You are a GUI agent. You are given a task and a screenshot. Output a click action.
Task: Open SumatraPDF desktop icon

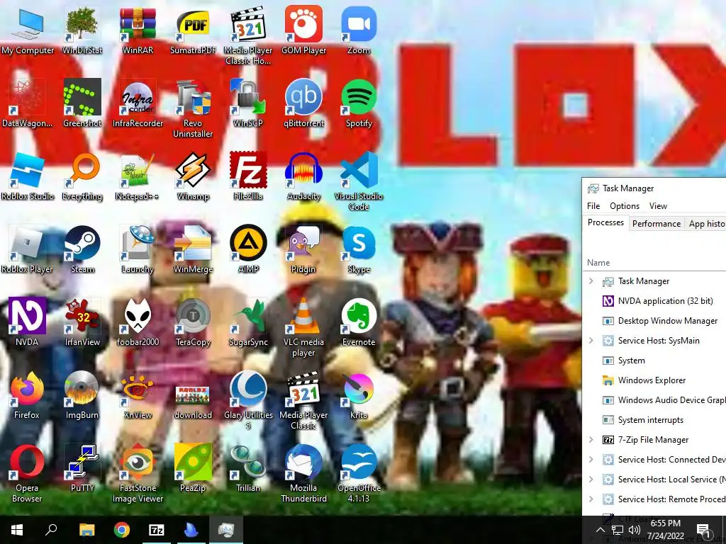pos(193,30)
